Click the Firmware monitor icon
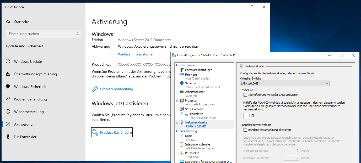The height and width of the screenshot is (163, 361). click(x=182, y=75)
